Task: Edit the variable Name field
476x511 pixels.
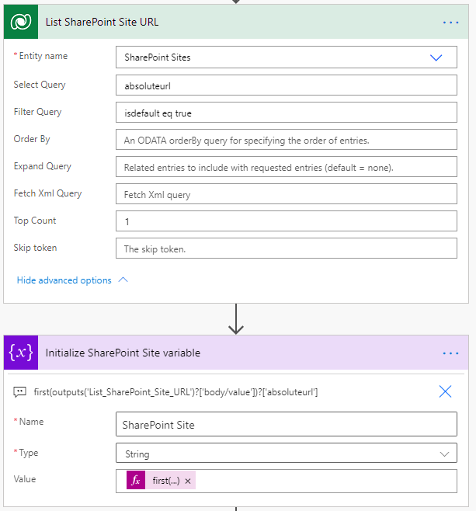Action: click(x=286, y=425)
